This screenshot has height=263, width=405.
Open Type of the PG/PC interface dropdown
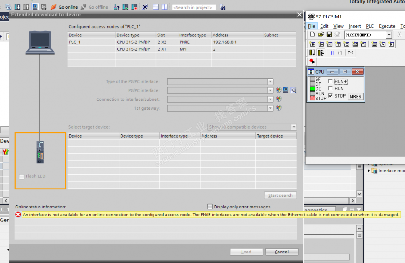(x=270, y=82)
